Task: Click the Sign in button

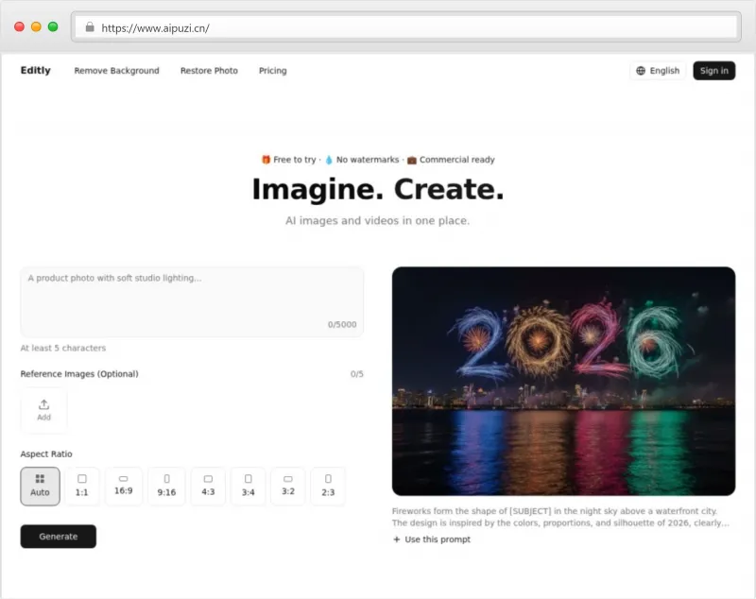Action: click(x=713, y=71)
